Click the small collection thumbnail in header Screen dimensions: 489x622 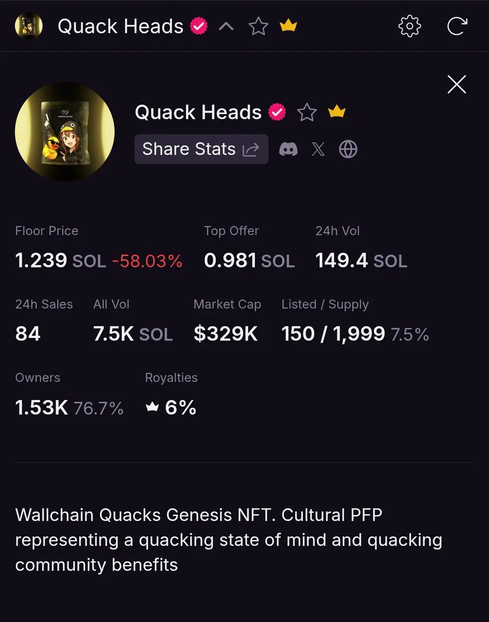[29, 26]
